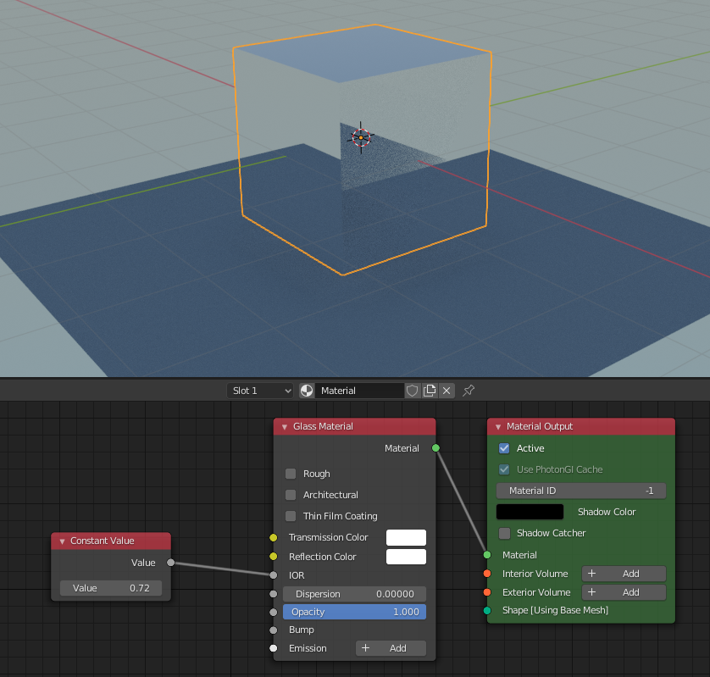Click the IOR input socket on Glass Material

(273, 575)
